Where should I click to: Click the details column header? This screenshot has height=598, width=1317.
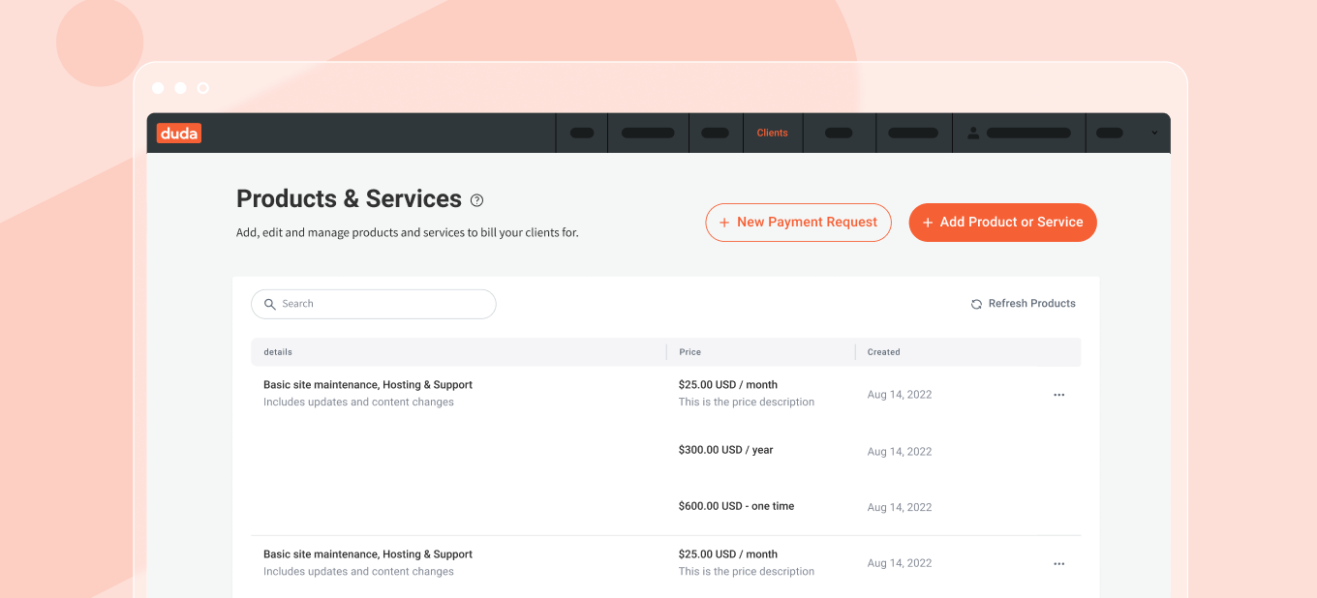pyautogui.click(x=278, y=352)
